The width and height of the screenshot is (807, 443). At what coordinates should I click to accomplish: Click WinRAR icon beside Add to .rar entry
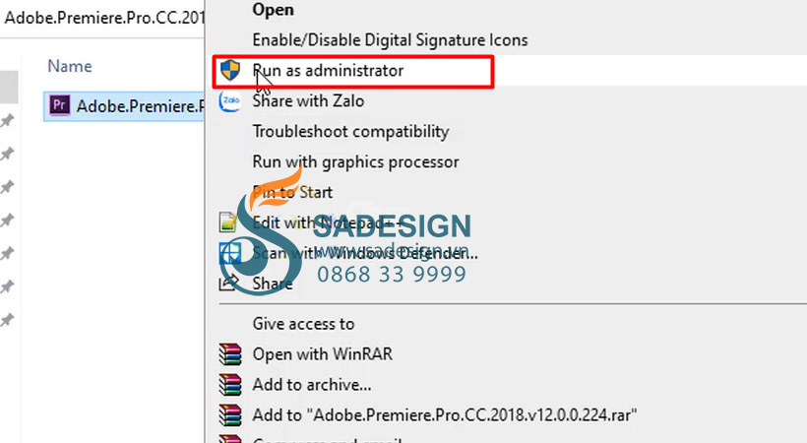229,414
